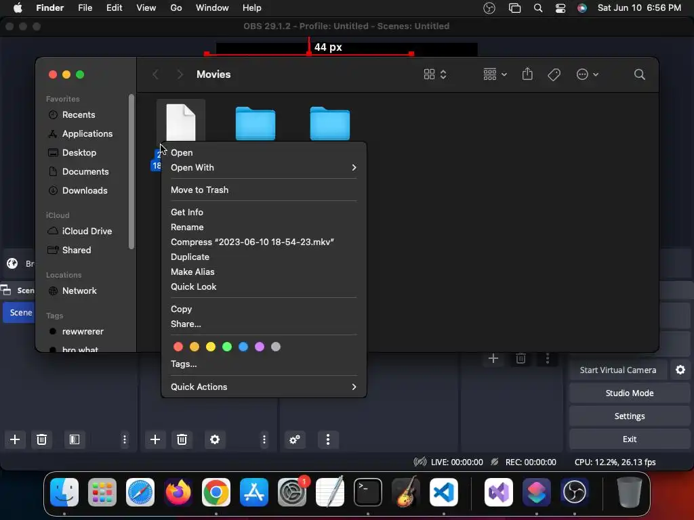
Task: Select Rename in context menu
Action: 264,227
